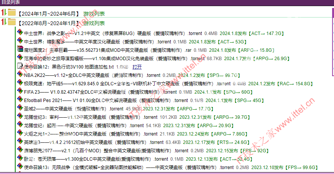Select the 范海辛的奇妙之旅导演剪辑版 torrent file name

click(x=114, y=59)
